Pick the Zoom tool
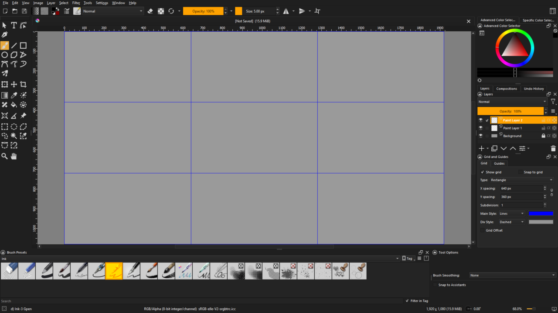The image size is (558, 313). 4,156
